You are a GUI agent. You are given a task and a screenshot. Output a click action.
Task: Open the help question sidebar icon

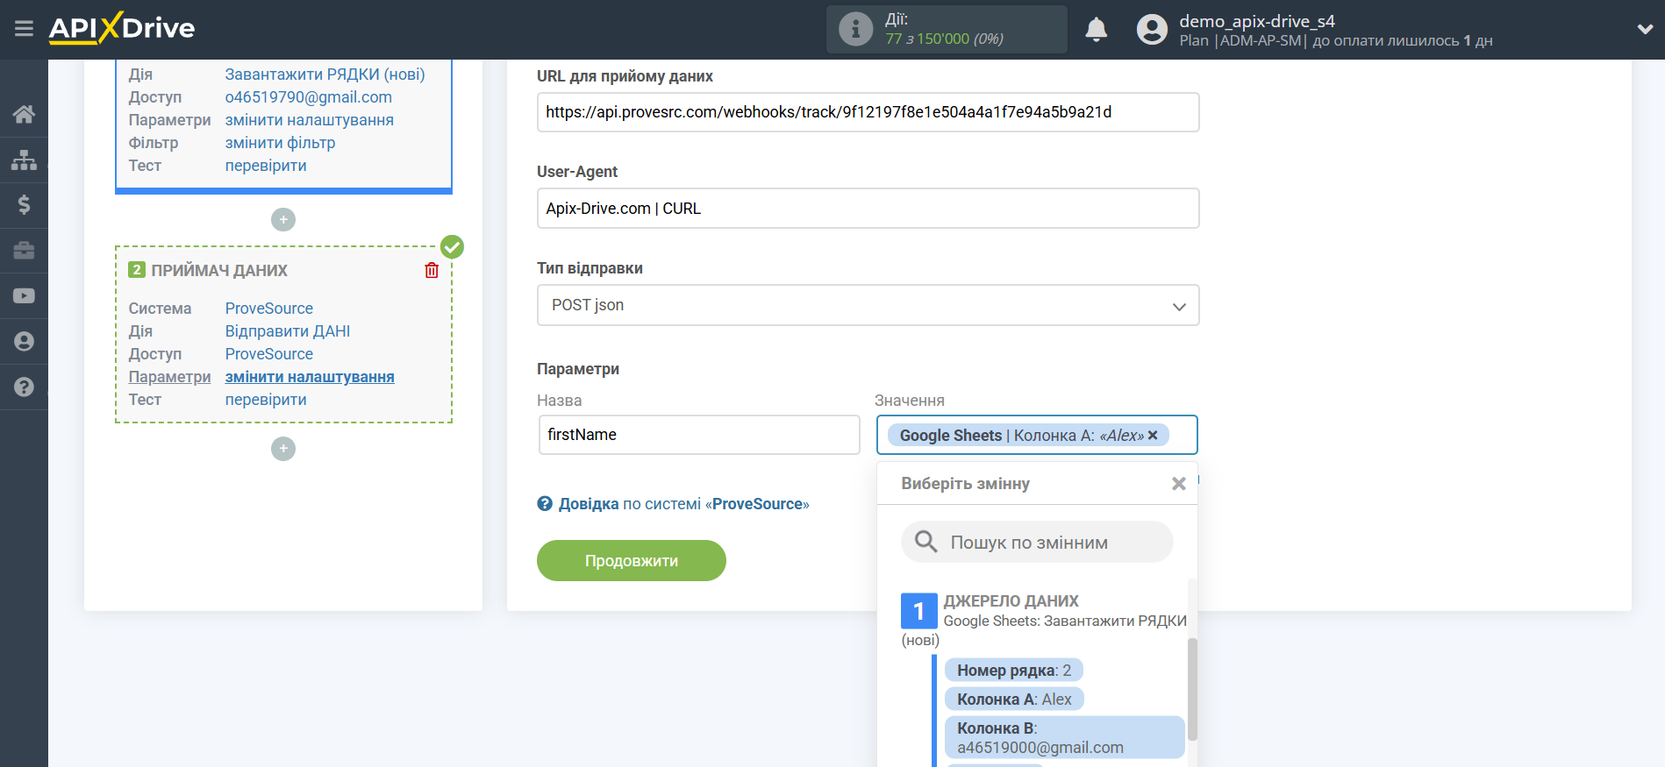pyautogui.click(x=24, y=387)
